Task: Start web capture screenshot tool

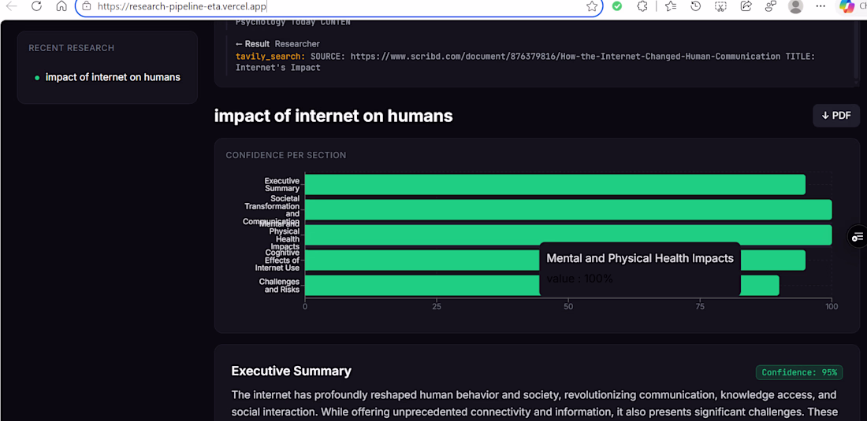Action: [720, 6]
